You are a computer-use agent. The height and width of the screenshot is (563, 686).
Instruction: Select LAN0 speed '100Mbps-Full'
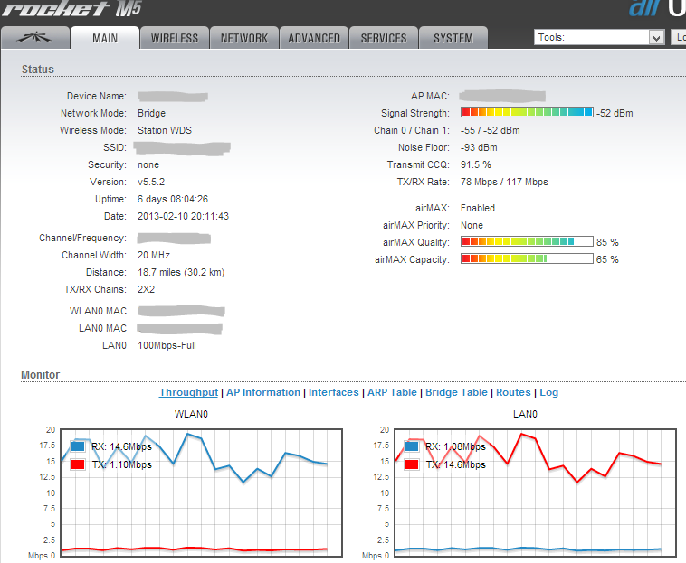point(167,345)
